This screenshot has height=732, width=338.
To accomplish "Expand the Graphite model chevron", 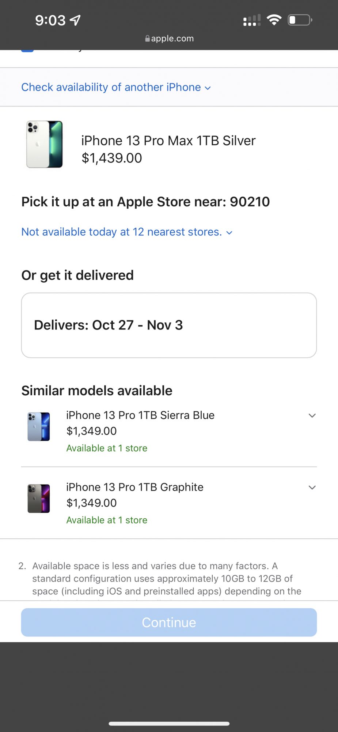I will [x=312, y=488].
